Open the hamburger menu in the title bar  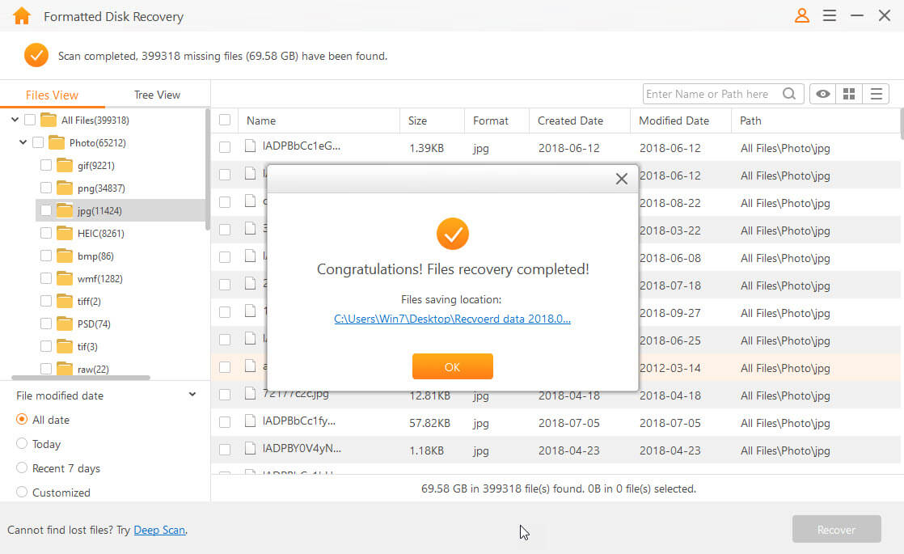[x=830, y=15]
